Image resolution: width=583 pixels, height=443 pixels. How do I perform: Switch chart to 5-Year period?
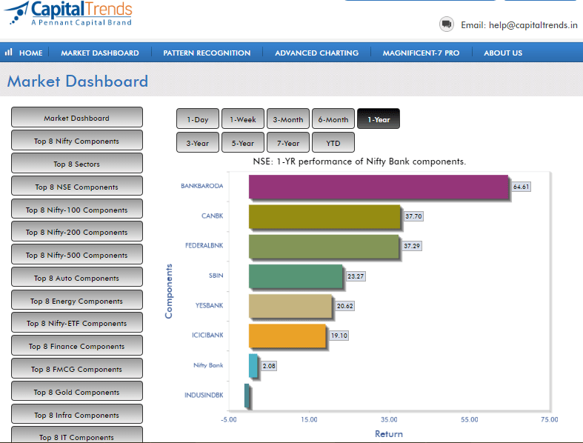(x=243, y=142)
